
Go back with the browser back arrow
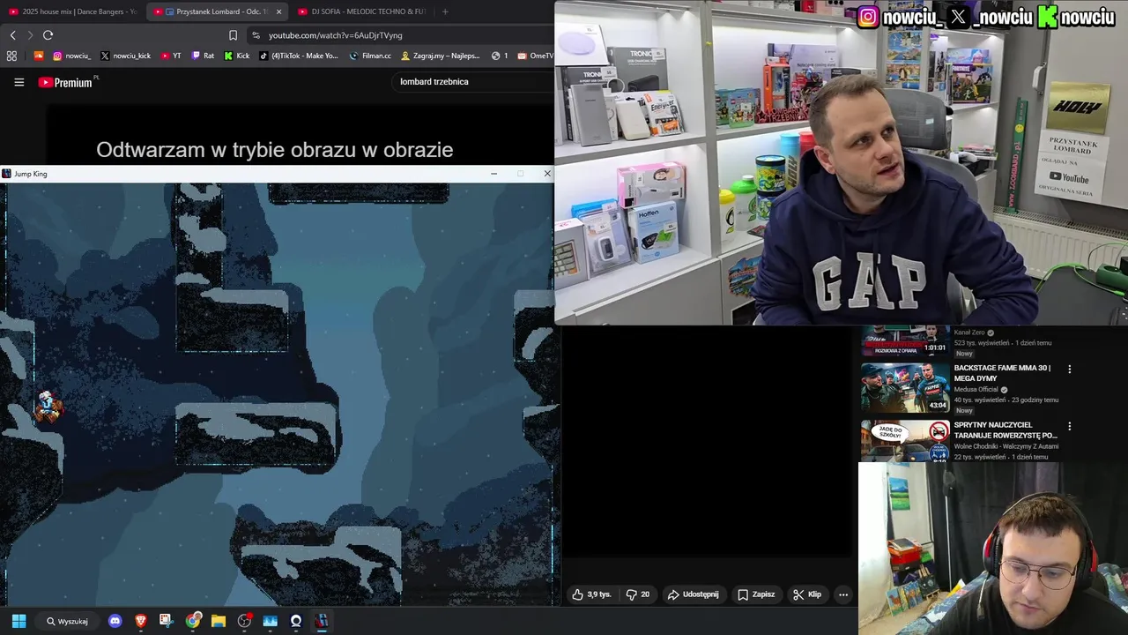coord(12,35)
